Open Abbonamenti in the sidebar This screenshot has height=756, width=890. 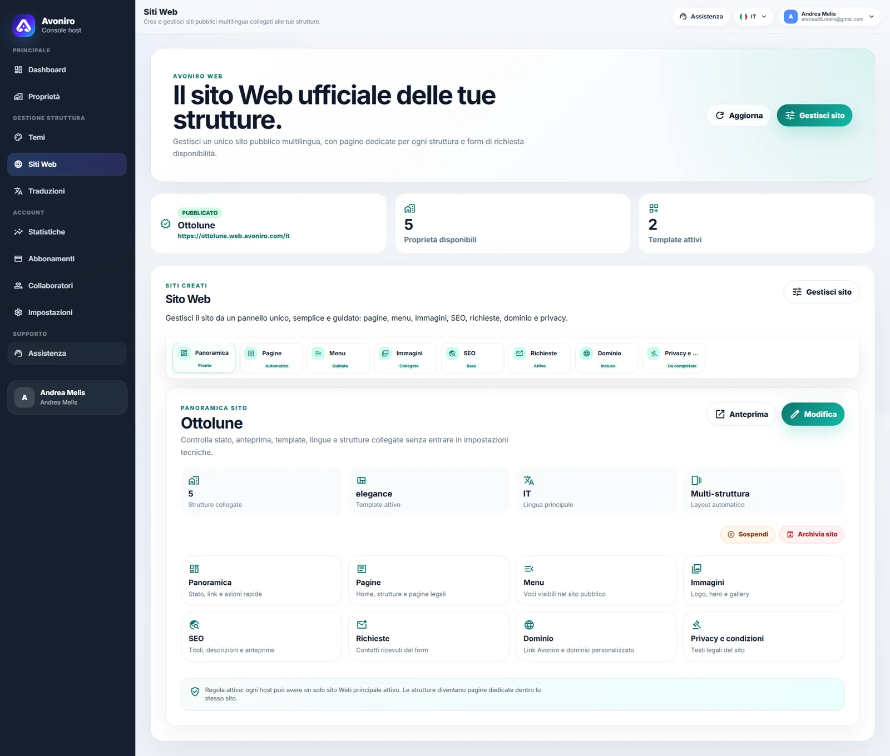pos(67,258)
